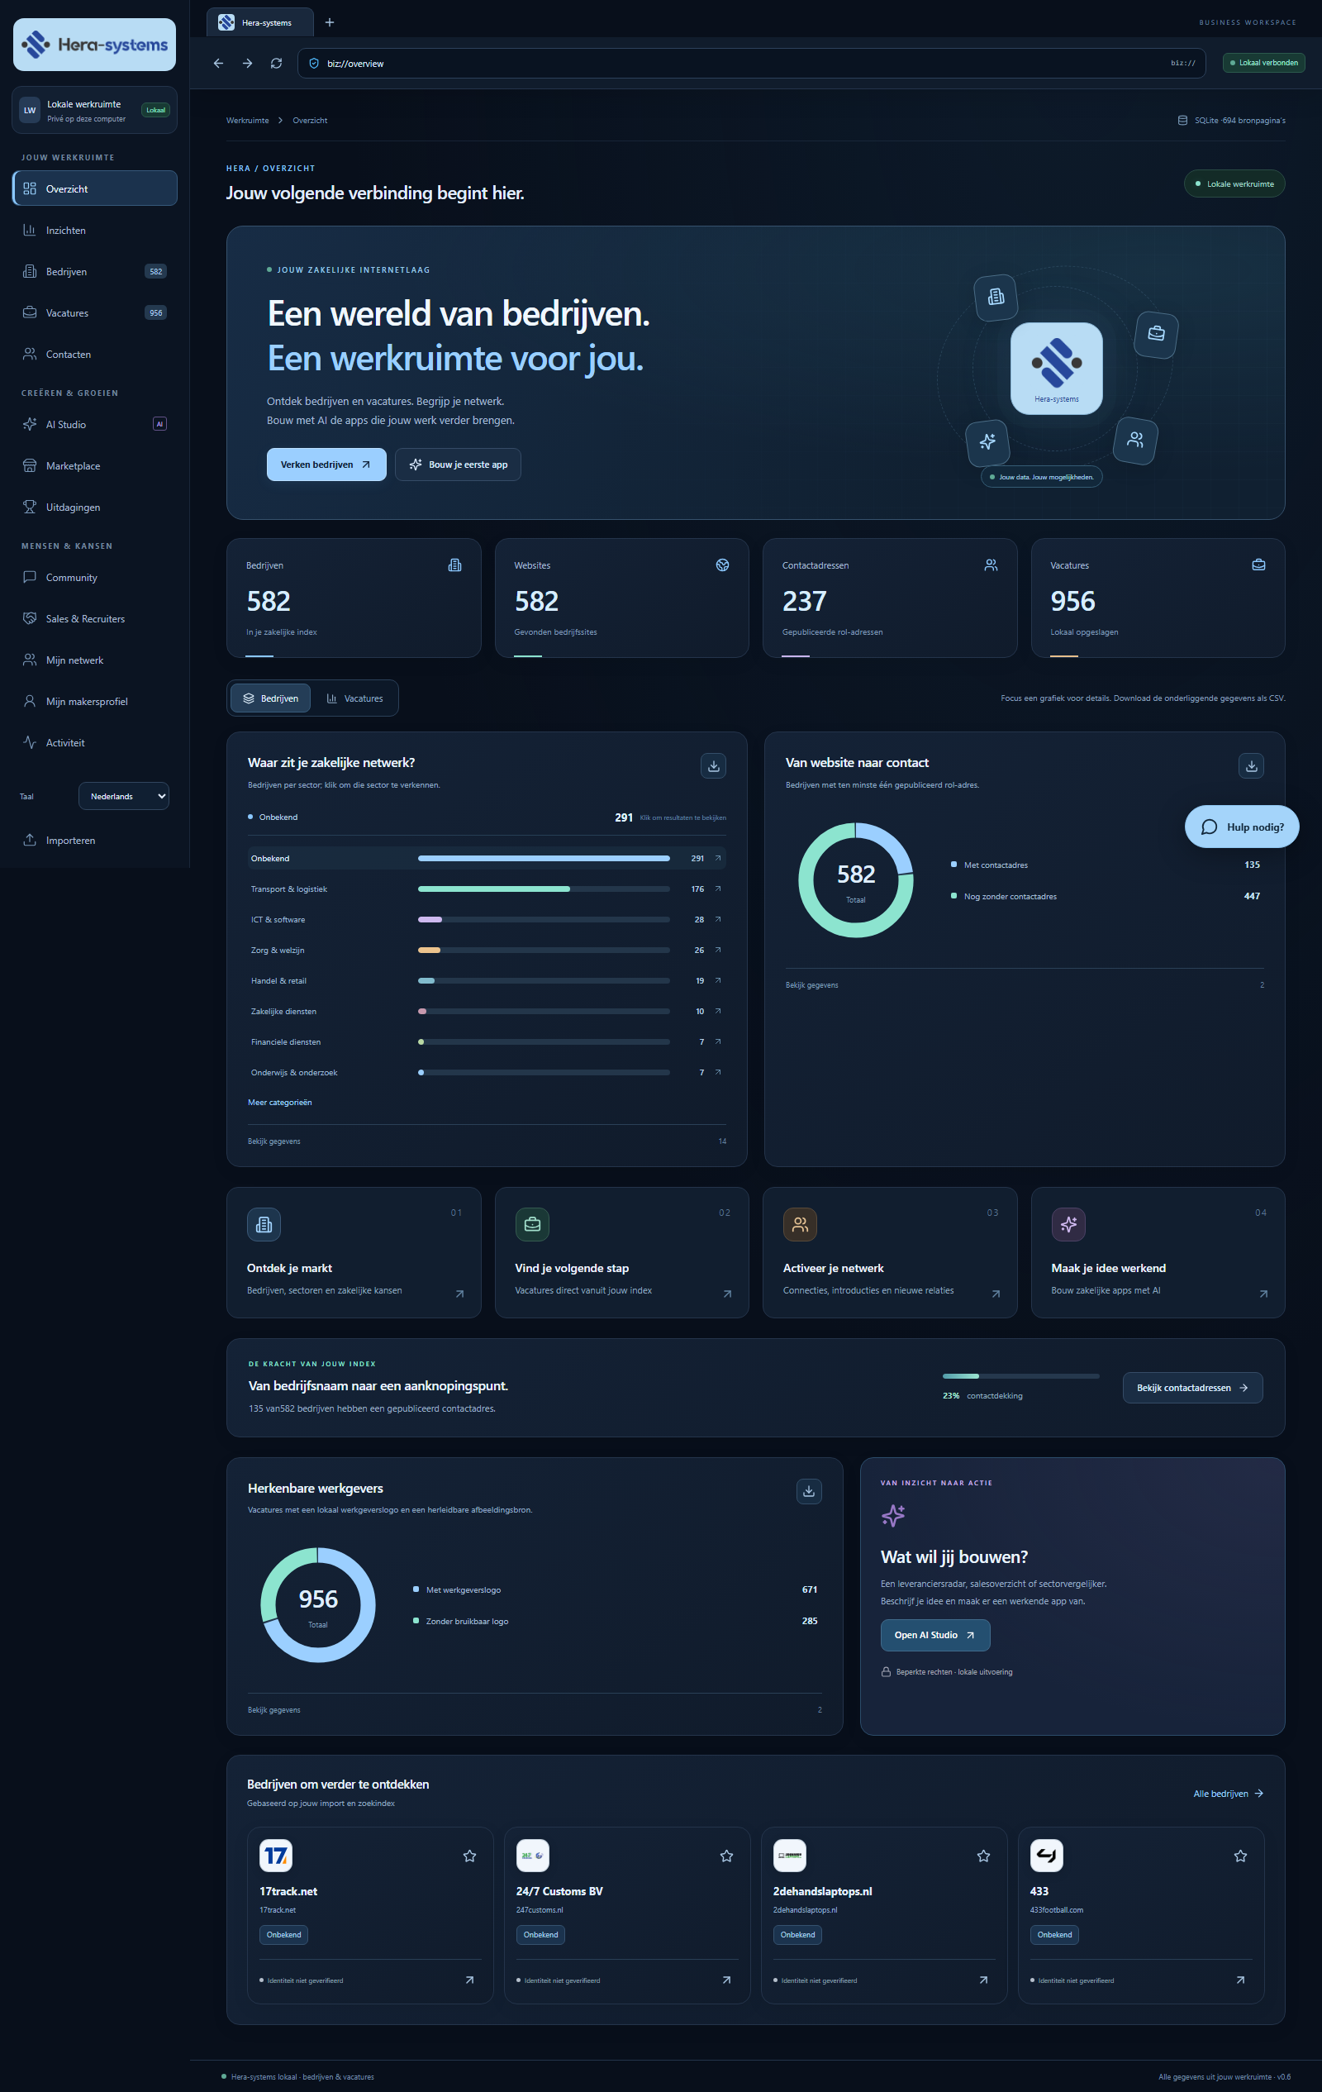Open AI Studio in the sidebar
This screenshot has width=1322, height=2092.
[95, 424]
